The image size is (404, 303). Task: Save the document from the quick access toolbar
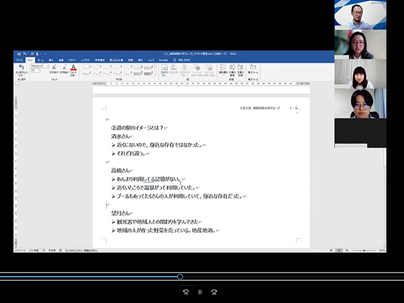[x=19, y=54]
